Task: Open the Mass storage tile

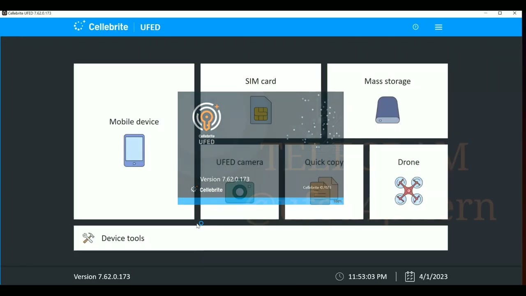Action: [387, 101]
